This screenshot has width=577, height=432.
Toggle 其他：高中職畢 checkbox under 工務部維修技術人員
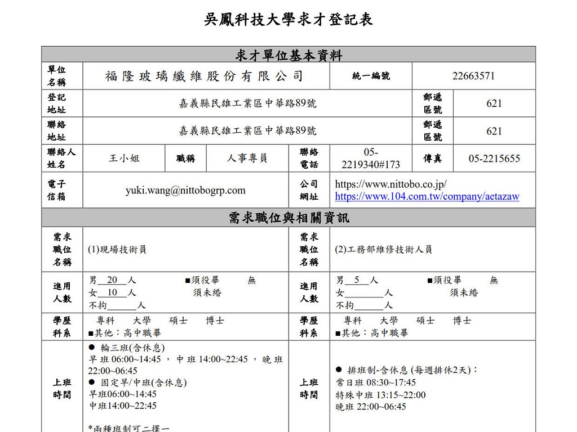point(338,333)
